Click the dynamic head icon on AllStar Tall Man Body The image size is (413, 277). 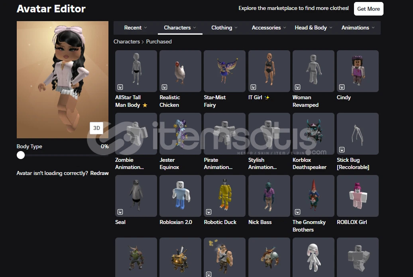tap(120, 87)
